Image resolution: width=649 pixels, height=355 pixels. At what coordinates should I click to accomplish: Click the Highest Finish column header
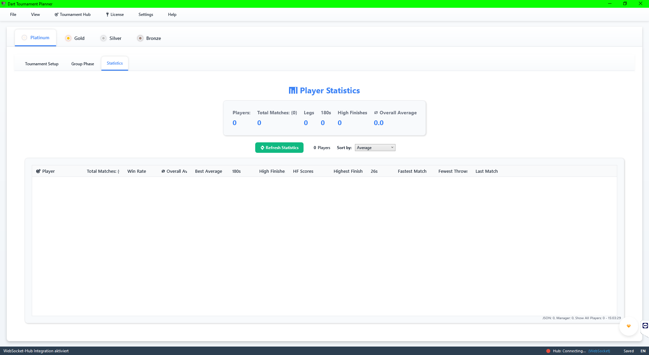(x=348, y=171)
